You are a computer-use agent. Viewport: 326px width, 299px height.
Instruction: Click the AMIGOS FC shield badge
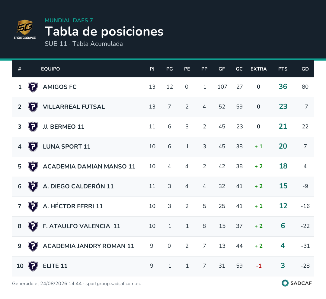coord(33,87)
